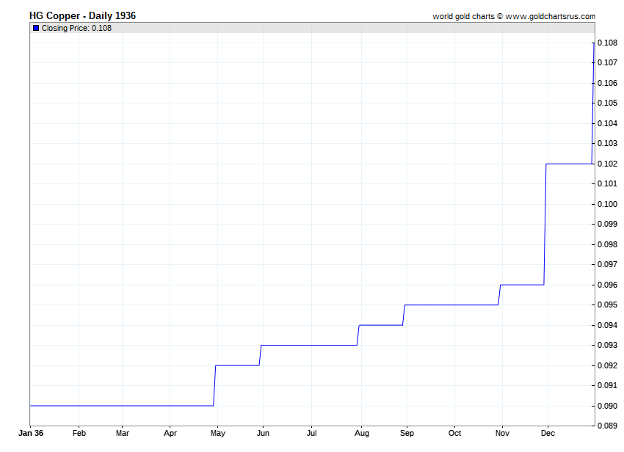
Task: Click the 'Dec' x-axis label
Action: [548, 433]
